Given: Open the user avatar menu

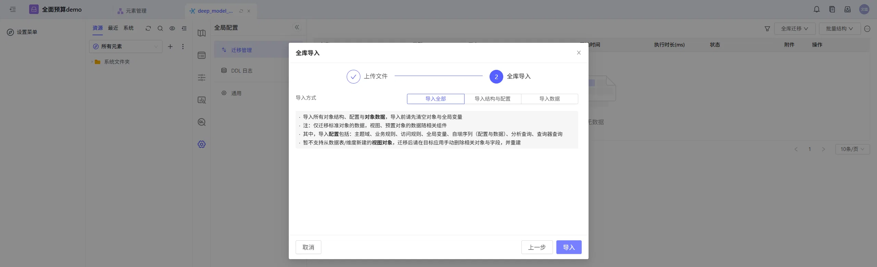Looking at the screenshot, I should pyautogui.click(x=864, y=10).
